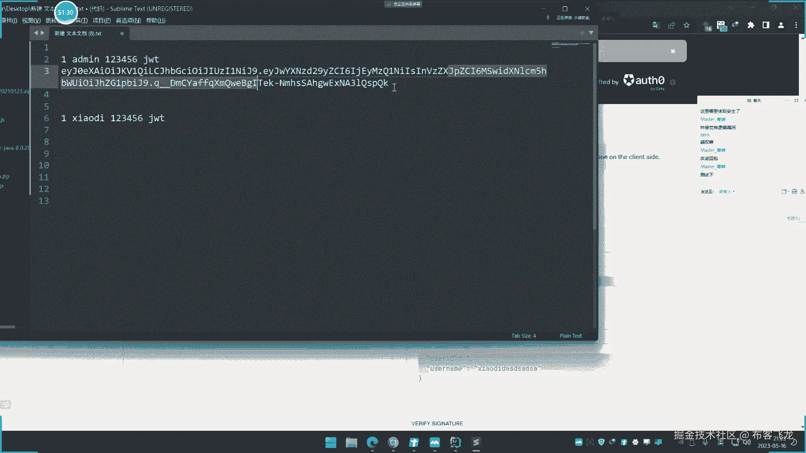This screenshot has width=806, height=453.
Task: Open the 首选项(N) menu
Action: (128, 20)
